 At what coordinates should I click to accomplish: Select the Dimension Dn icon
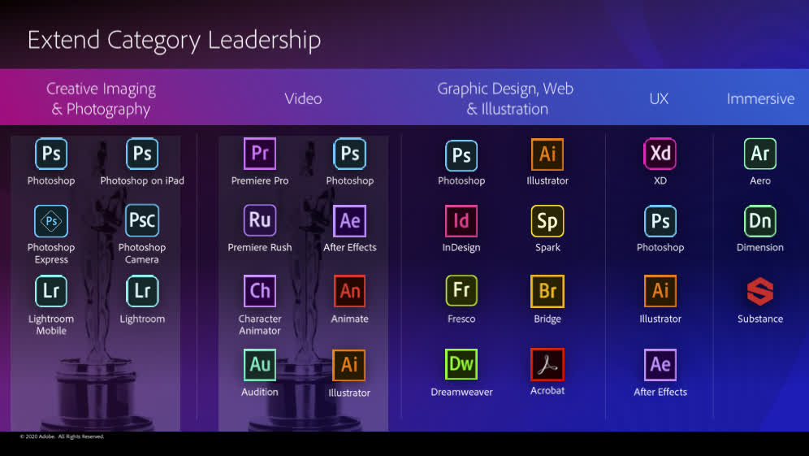tap(760, 221)
